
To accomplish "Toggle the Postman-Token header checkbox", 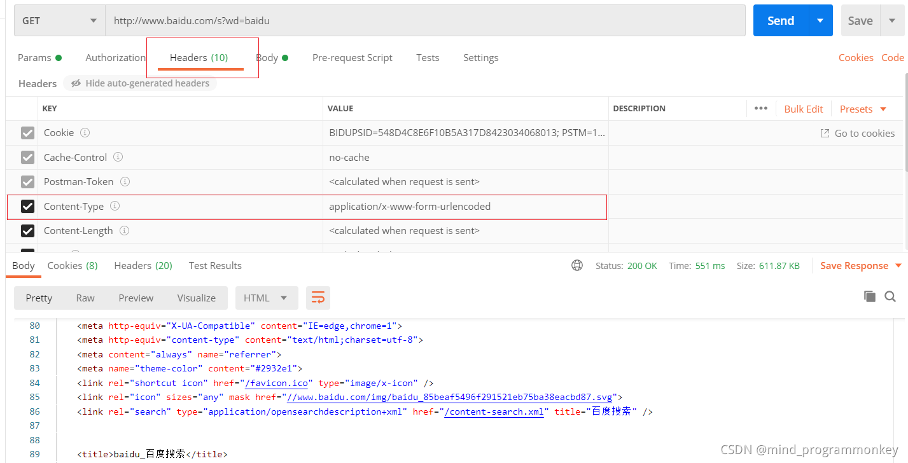I will pyautogui.click(x=27, y=182).
